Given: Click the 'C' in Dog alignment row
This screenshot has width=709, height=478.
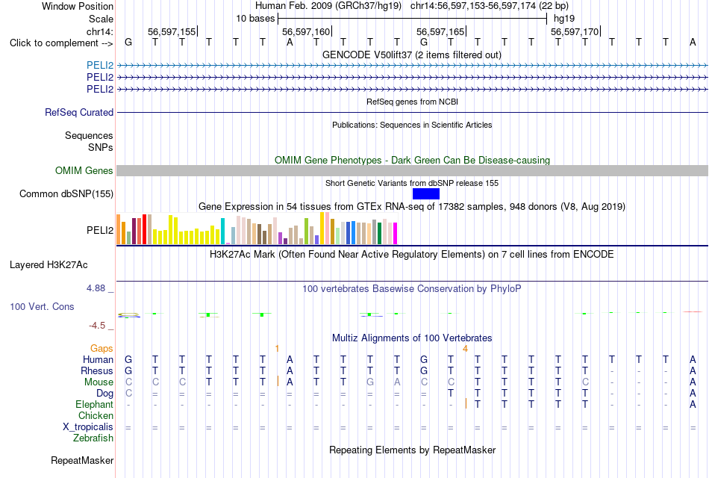Looking at the screenshot, I should (128, 394).
